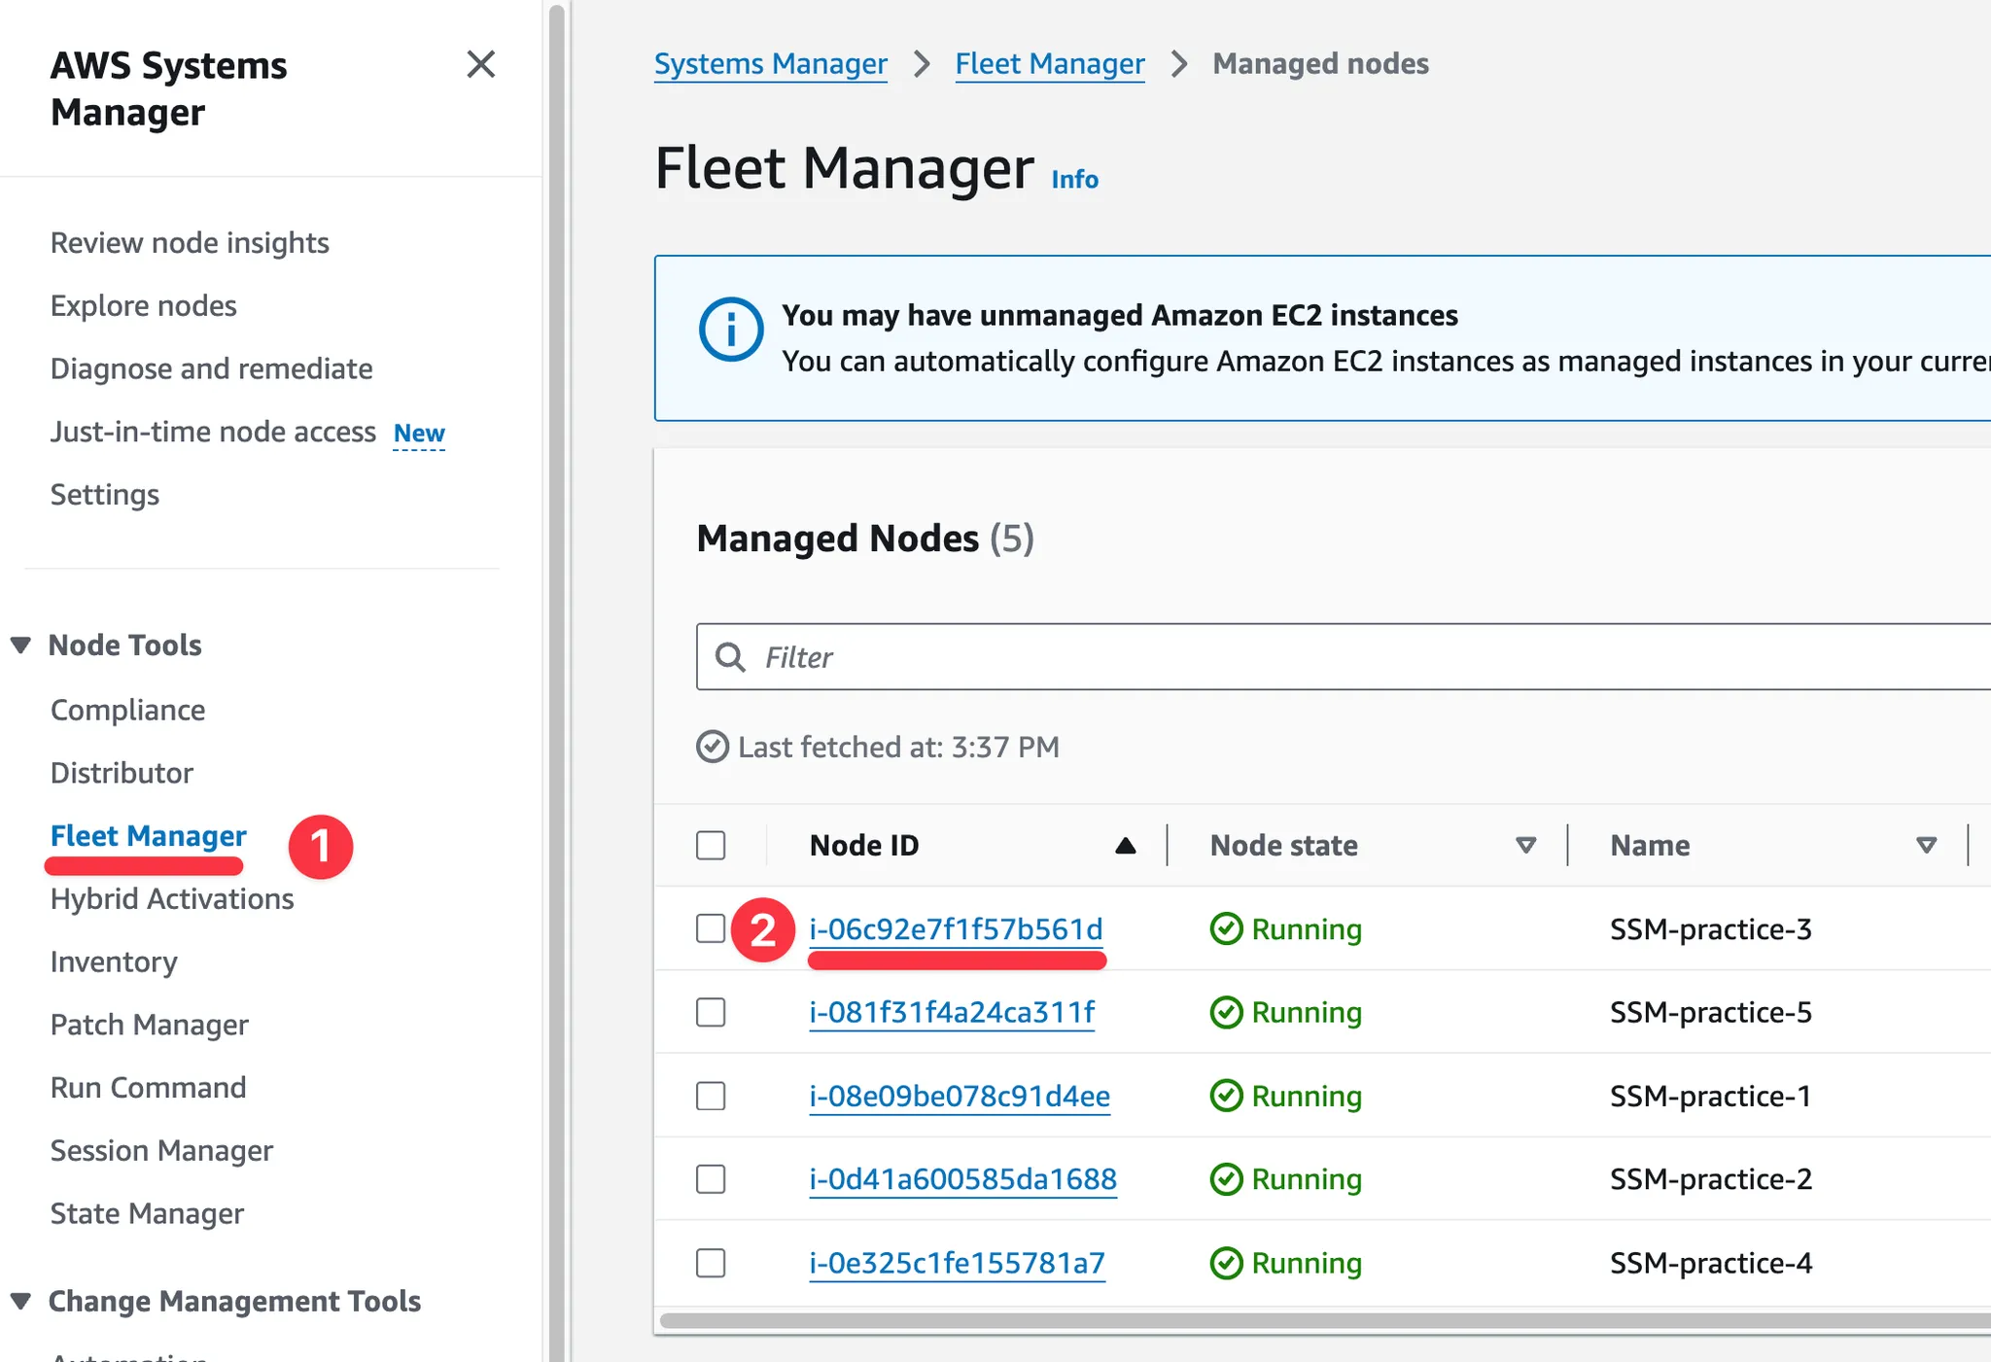Click Running status icon for SSM-practice-4

pos(1226,1263)
